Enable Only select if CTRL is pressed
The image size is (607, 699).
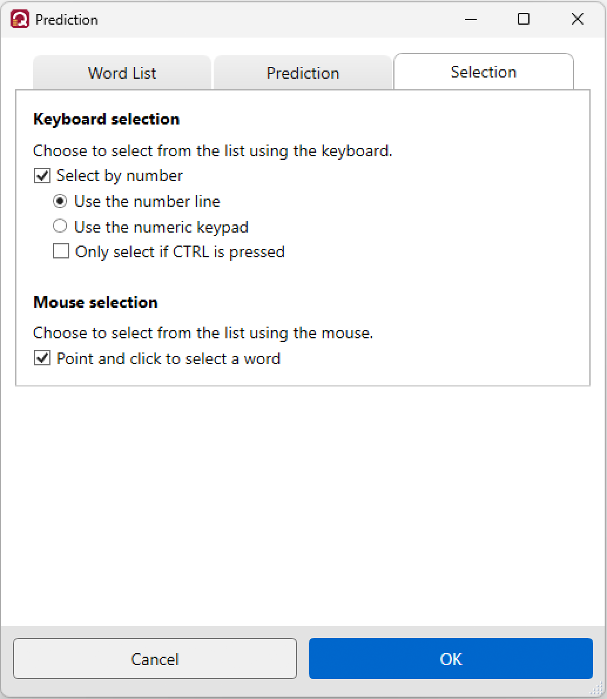tap(61, 251)
